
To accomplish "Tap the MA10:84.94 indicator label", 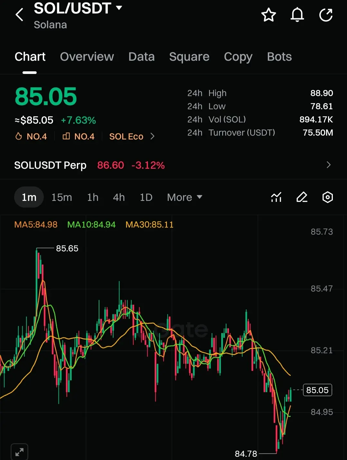I will click(x=91, y=224).
